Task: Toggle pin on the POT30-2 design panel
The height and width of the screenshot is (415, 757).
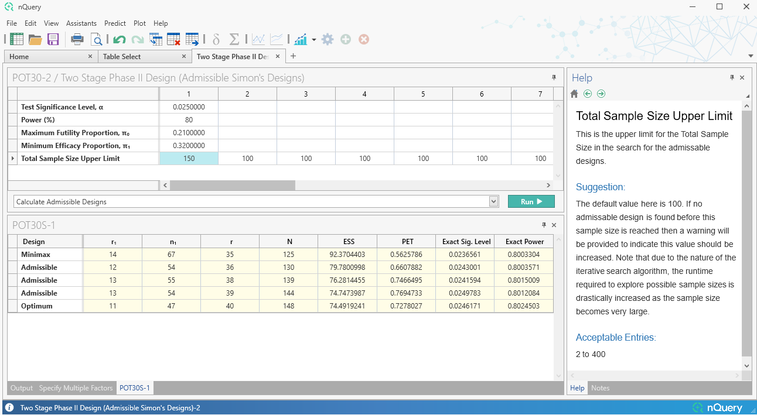Action: (554, 78)
